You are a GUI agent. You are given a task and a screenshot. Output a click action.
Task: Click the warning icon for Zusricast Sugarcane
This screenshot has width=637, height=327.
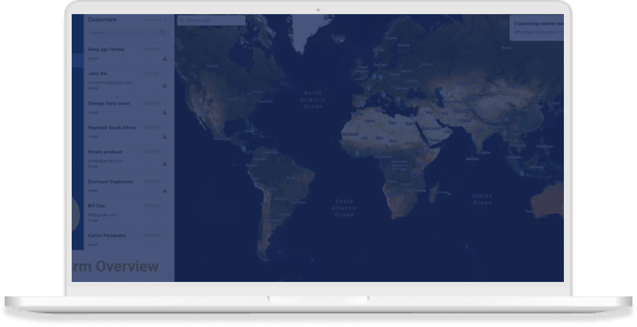(x=165, y=191)
